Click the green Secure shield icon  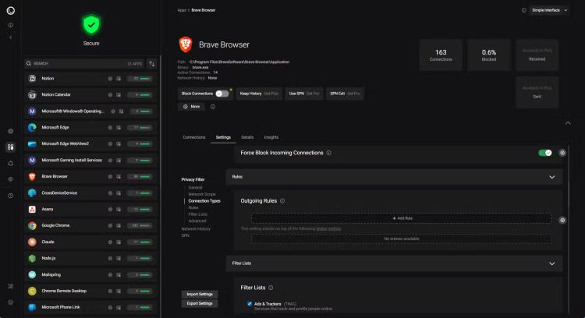click(x=91, y=25)
